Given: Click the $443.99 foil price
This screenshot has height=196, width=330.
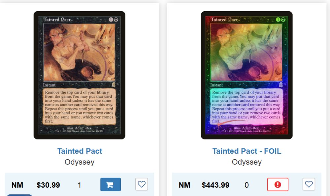Looking at the screenshot, I should (215, 185).
